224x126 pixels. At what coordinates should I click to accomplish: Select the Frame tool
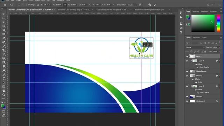click(x=4, y=34)
